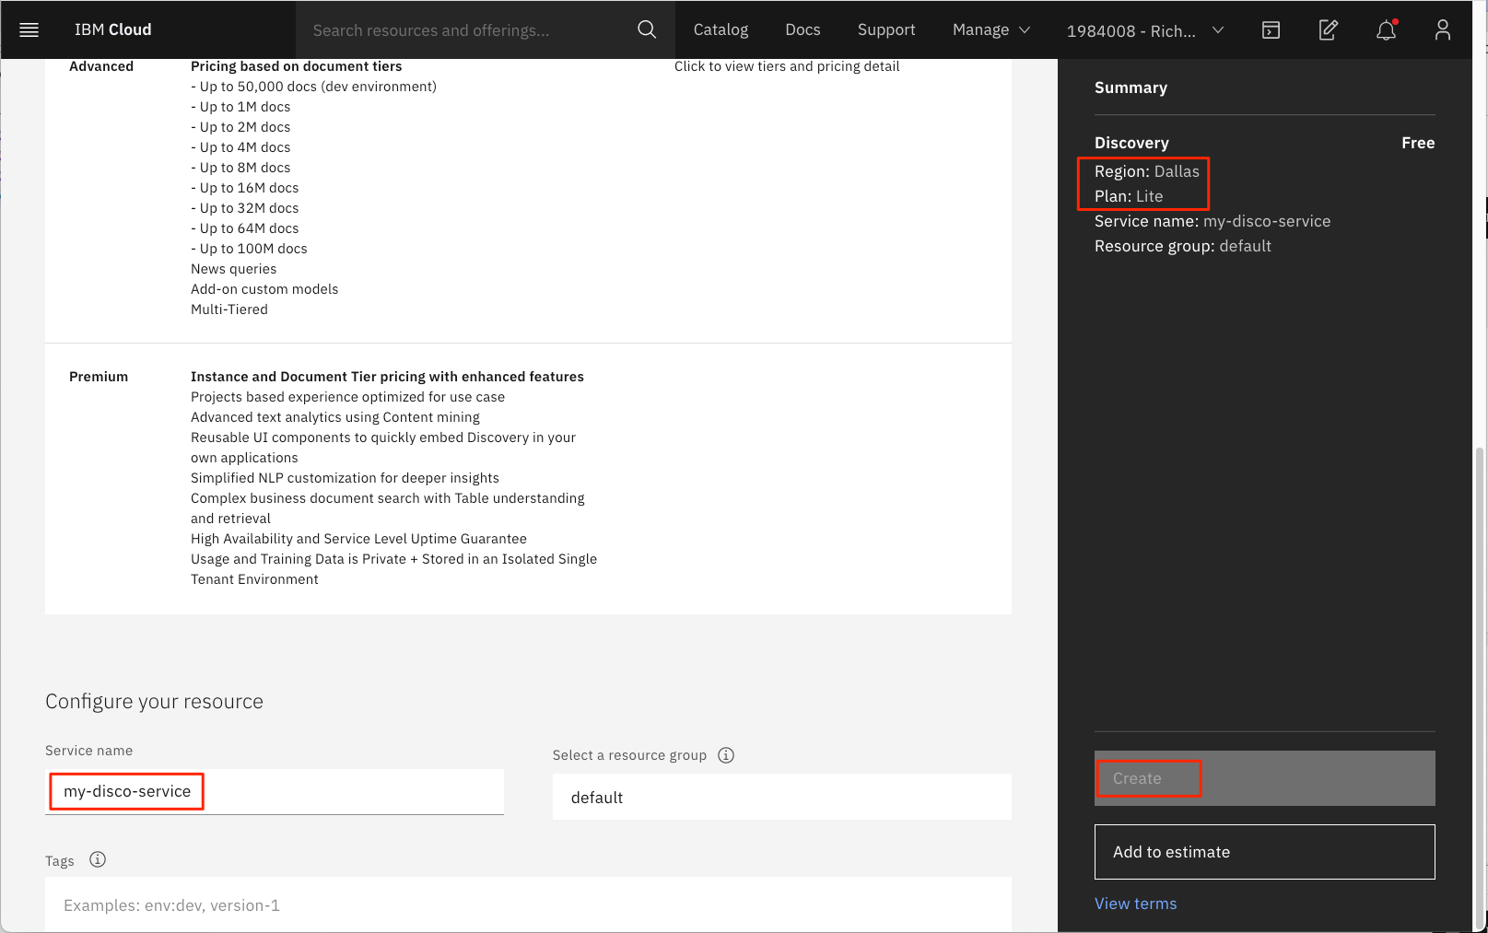Click 'Resource group: default' in summary

(x=1183, y=246)
